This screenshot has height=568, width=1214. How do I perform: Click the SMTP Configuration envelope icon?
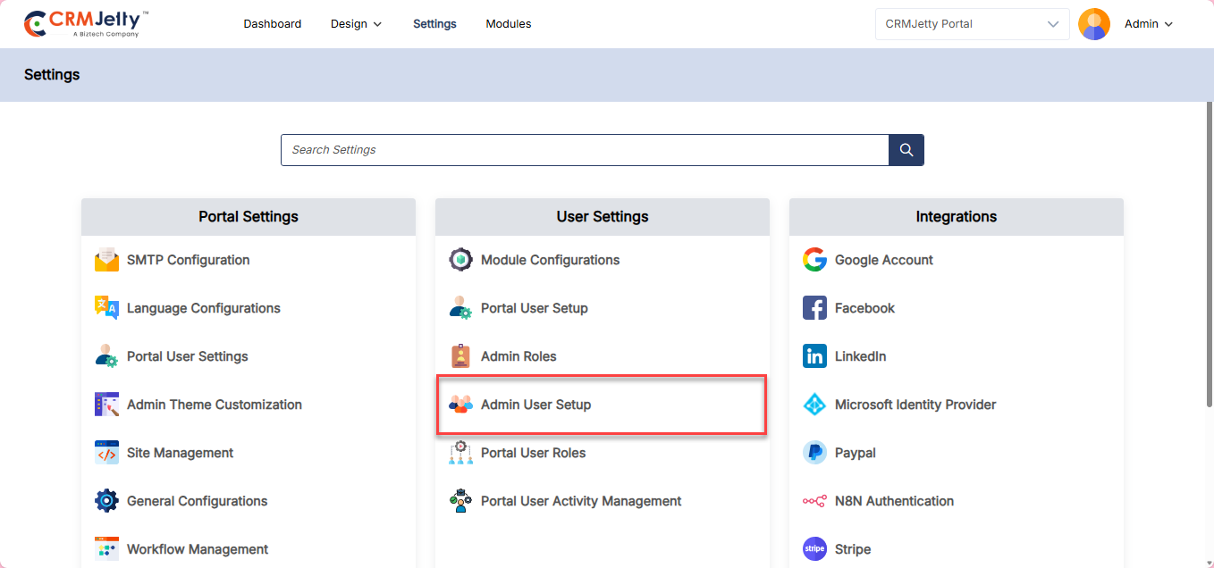pos(106,260)
